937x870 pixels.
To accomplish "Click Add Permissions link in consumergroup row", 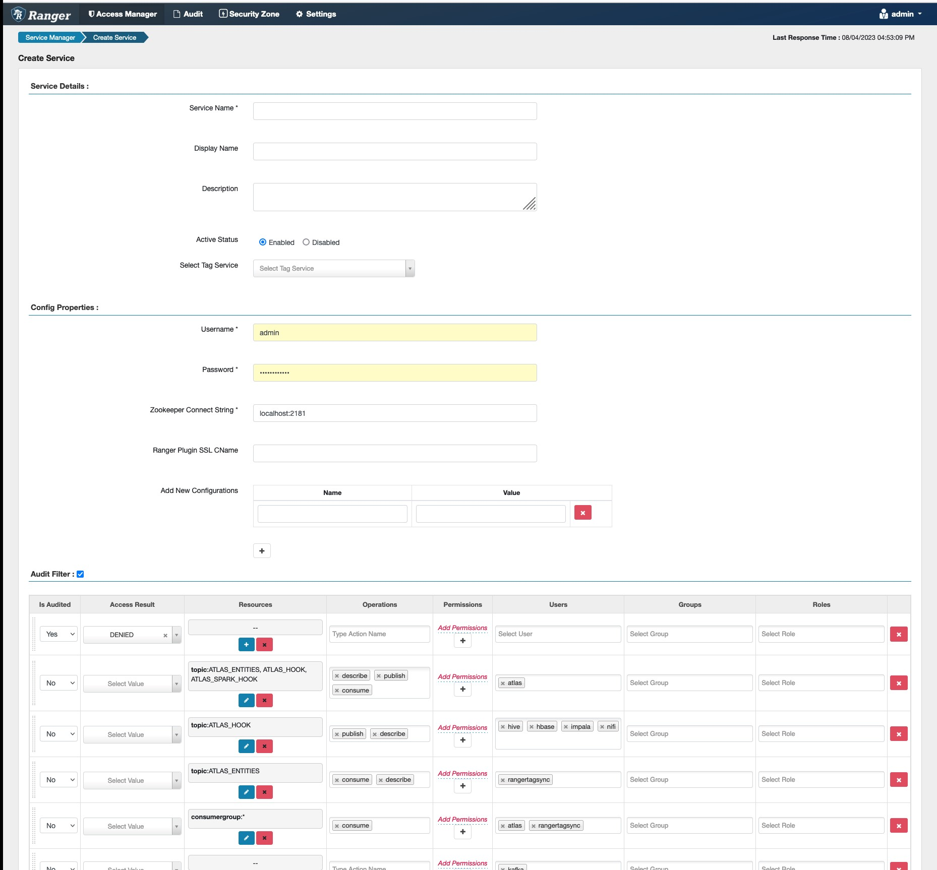I will coord(462,819).
